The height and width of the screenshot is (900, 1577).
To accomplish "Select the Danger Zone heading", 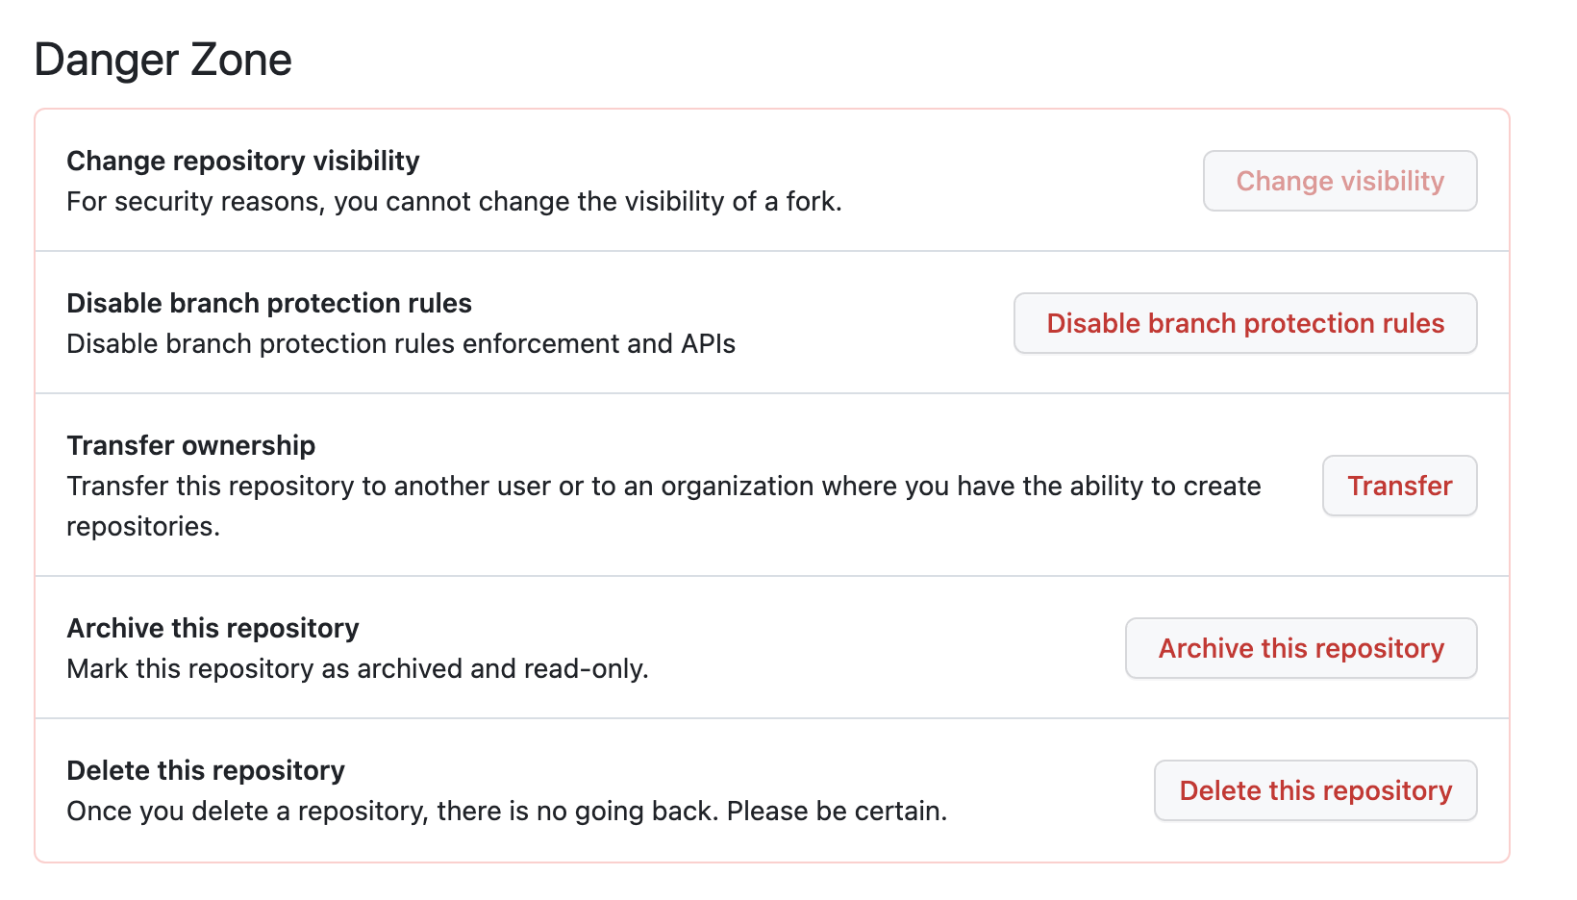I will point(163,60).
